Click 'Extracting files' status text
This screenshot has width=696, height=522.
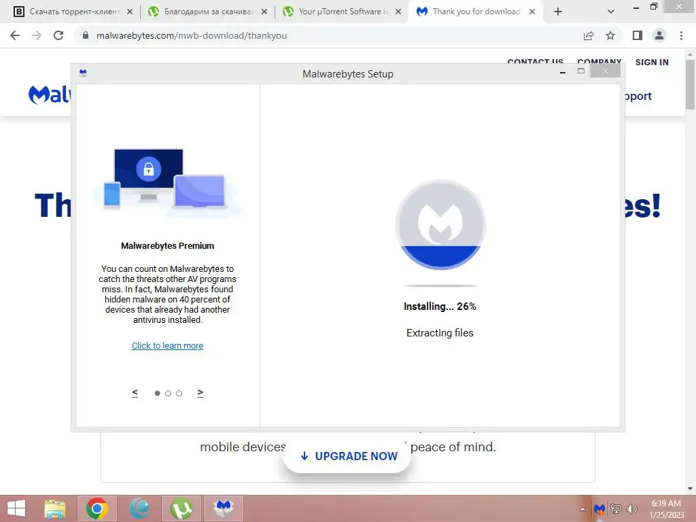440,333
